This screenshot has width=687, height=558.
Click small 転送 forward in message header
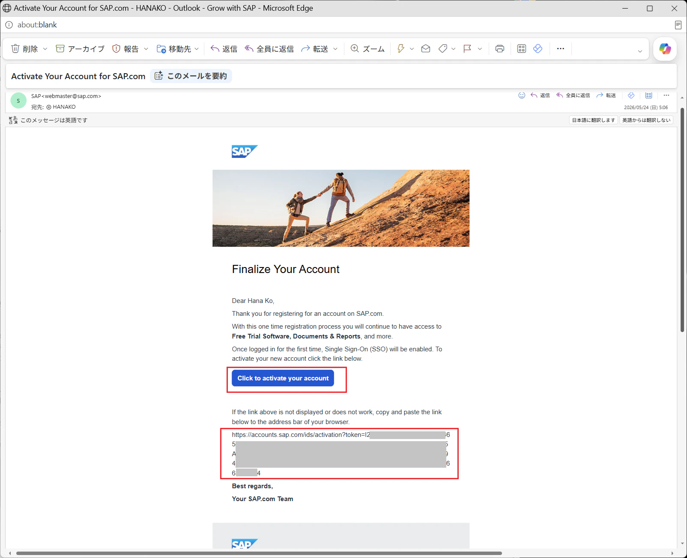point(606,95)
